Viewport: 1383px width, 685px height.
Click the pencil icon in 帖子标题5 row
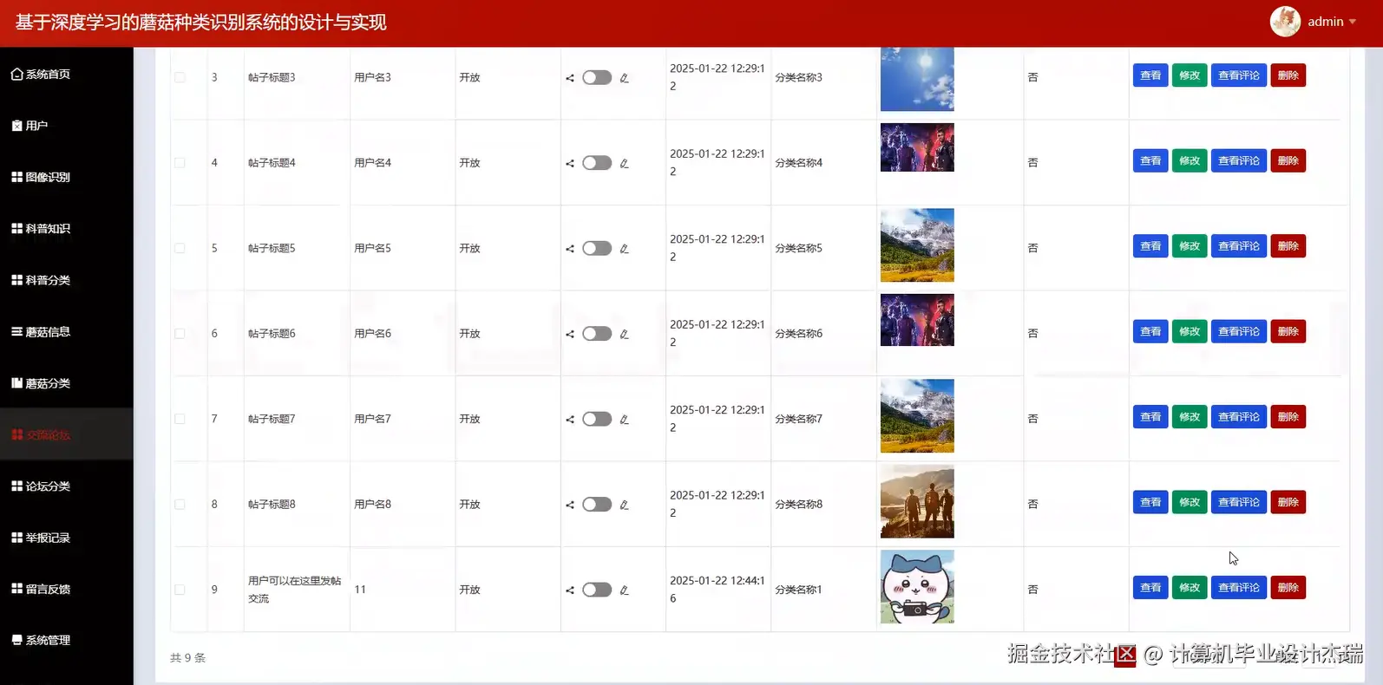624,249
